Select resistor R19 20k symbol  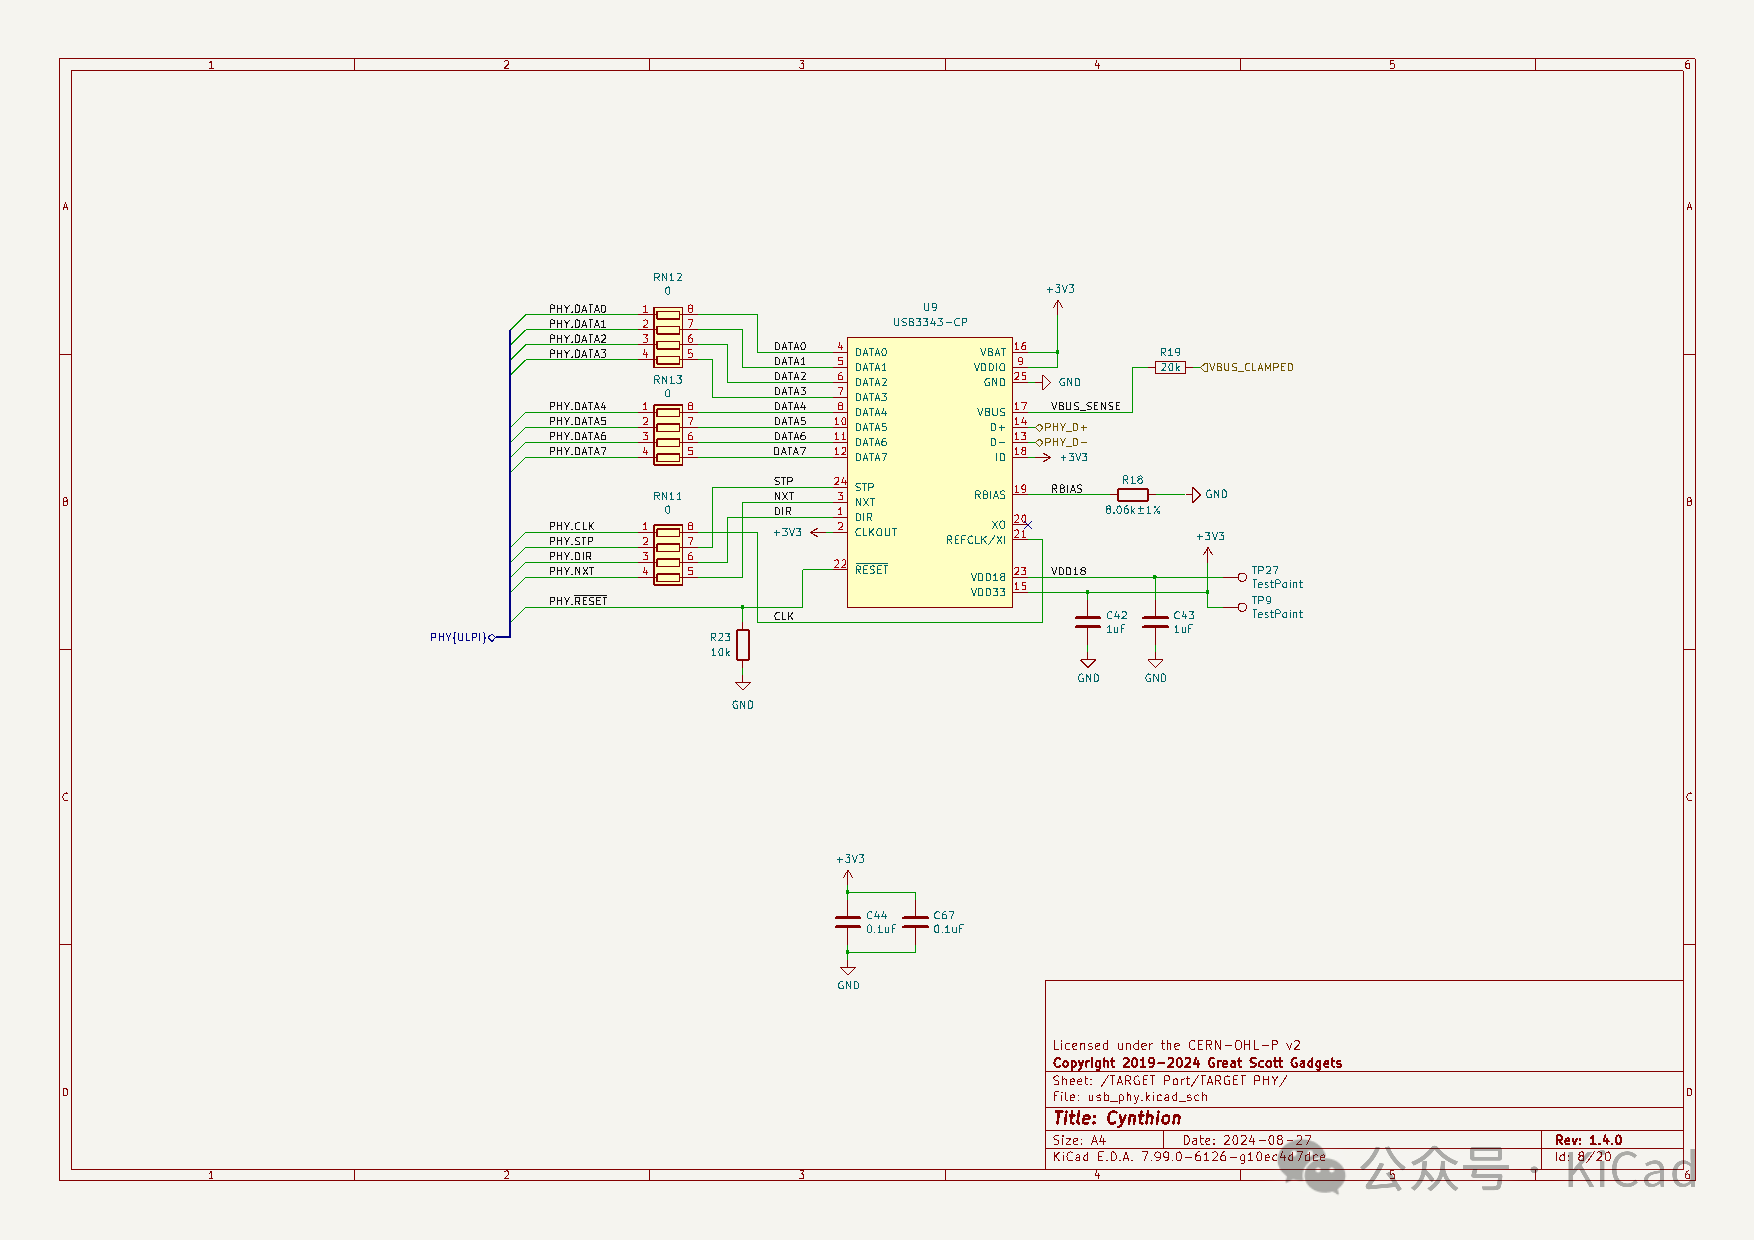(x=1170, y=368)
